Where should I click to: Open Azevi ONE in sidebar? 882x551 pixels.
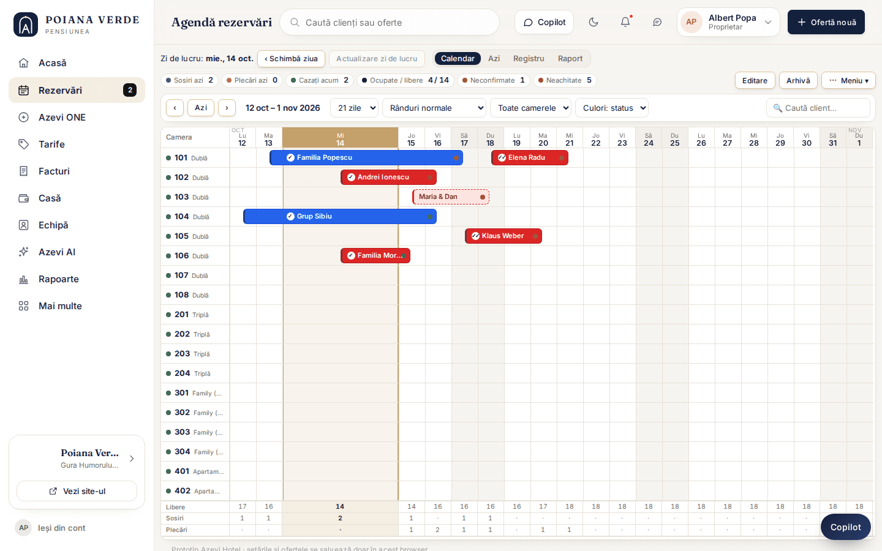pos(77,117)
